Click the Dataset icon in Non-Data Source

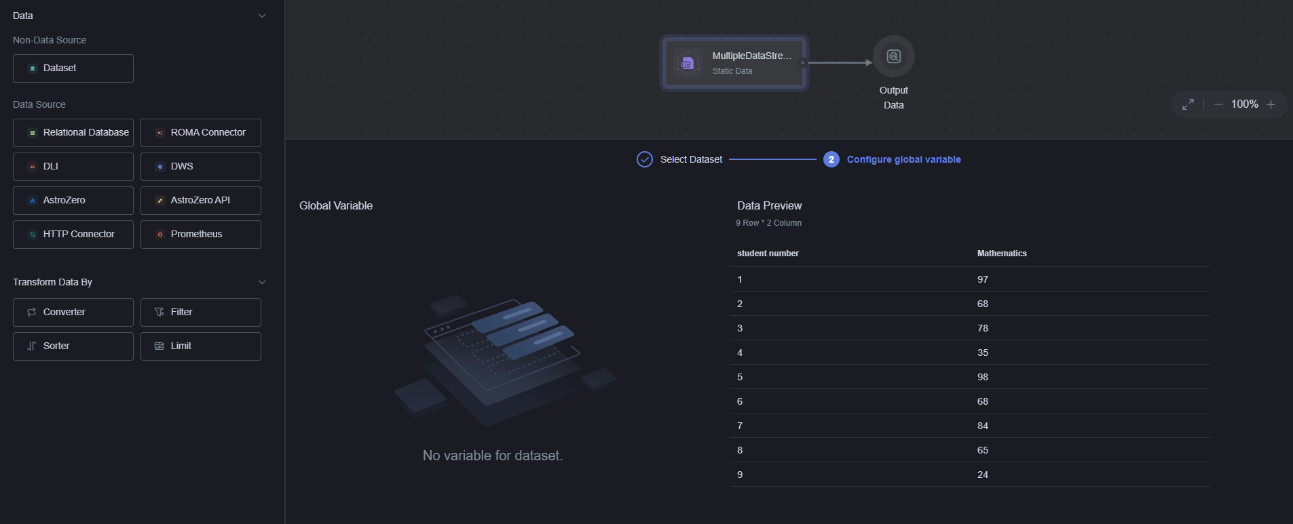(x=33, y=68)
